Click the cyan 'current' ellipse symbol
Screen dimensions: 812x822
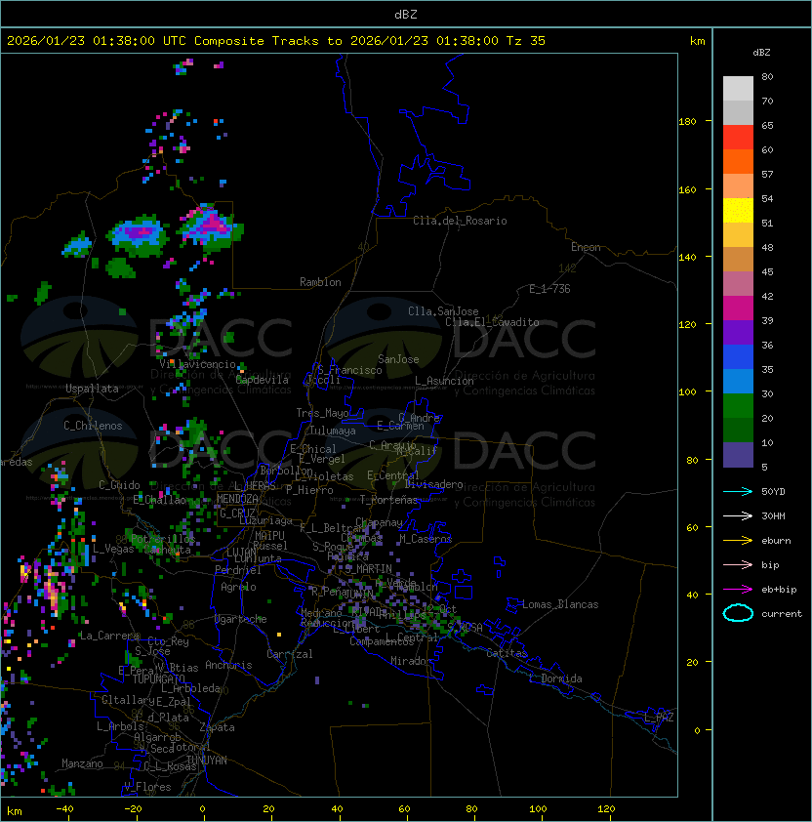738,613
